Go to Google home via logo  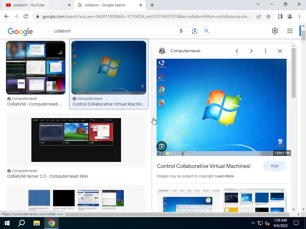pyautogui.click(x=20, y=32)
